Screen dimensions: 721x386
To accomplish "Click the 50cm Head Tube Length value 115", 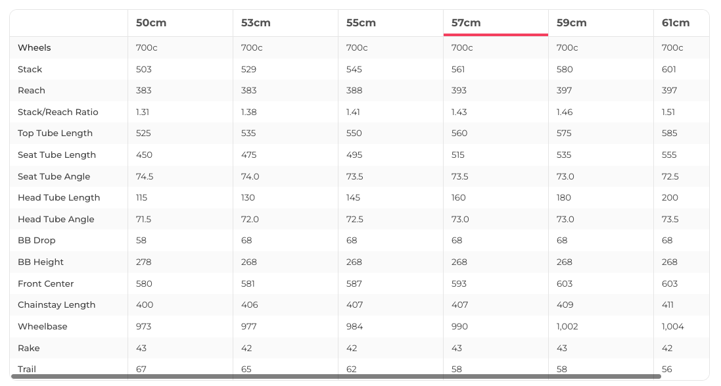I will [141, 198].
